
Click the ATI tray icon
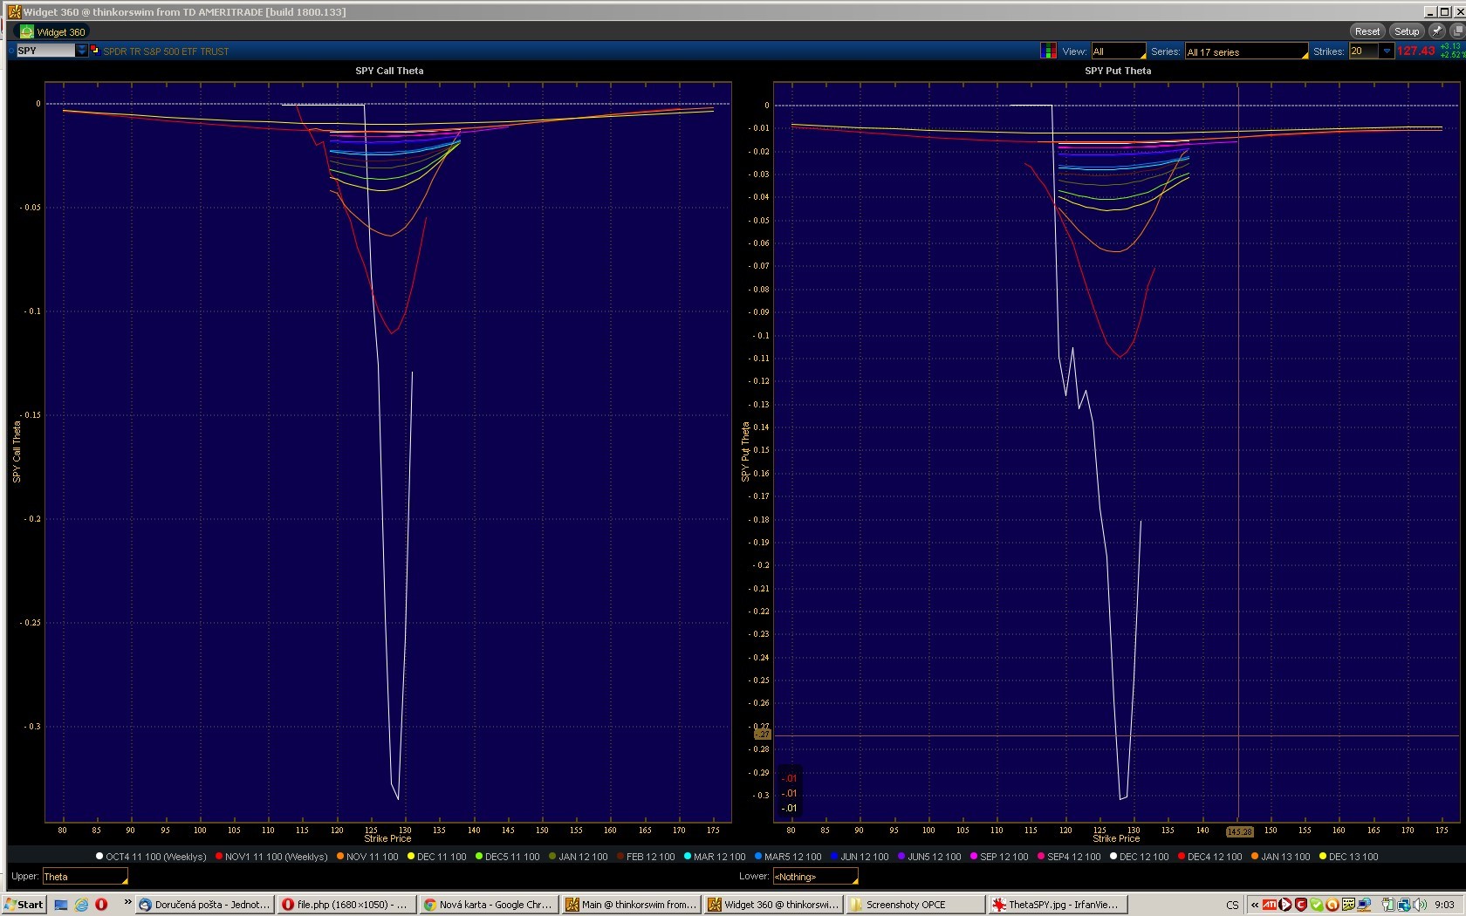tap(1270, 905)
